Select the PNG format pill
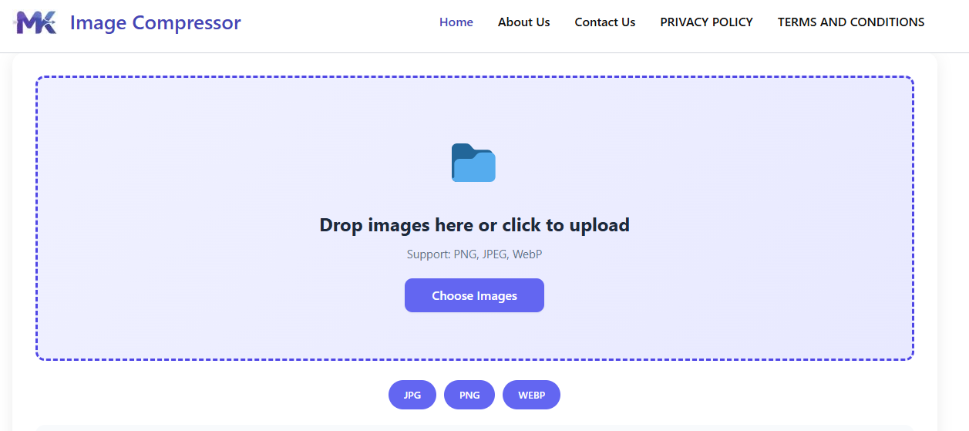Viewport: 969px width, 431px height. click(x=469, y=395)
